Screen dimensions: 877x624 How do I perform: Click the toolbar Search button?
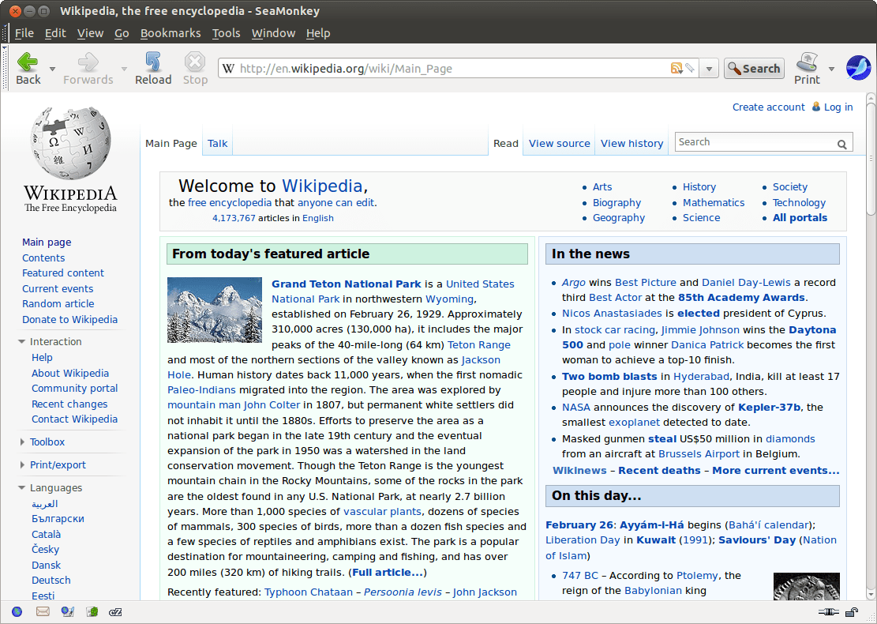tap(754, 68)
